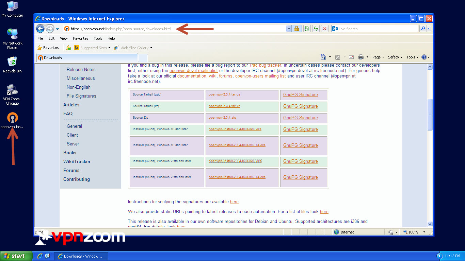This screenshot has width=465, height=261.
Task: Click the Add to Favorites Bar icon
Action: (68, 48)
